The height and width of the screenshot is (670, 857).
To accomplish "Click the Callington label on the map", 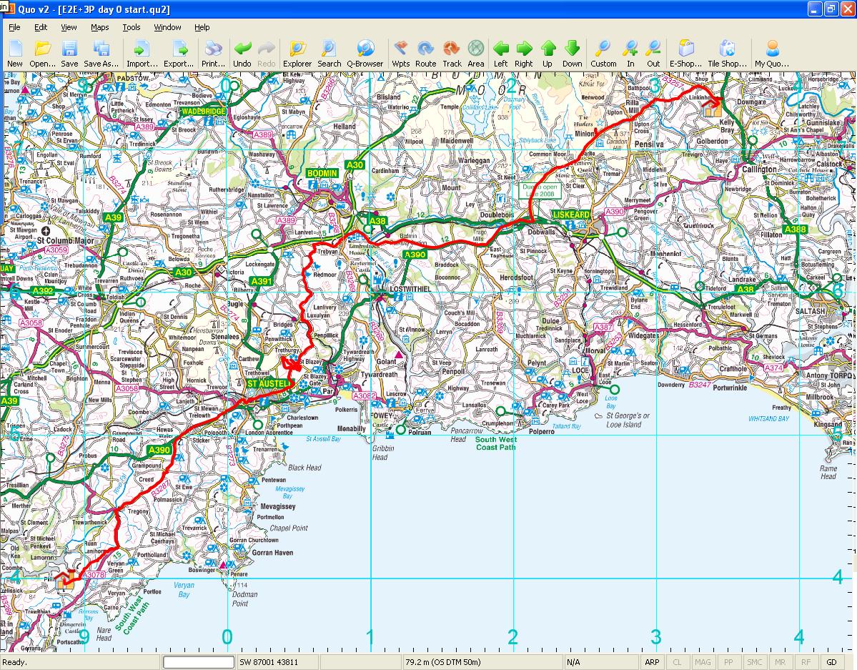I will (759, 169).
